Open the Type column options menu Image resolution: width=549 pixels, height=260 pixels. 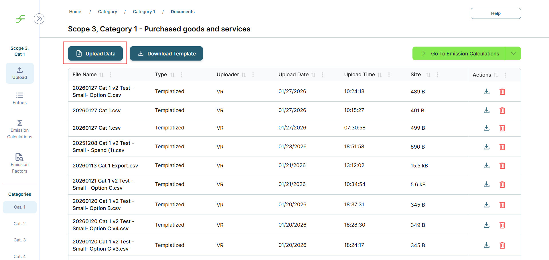[182, 75]
